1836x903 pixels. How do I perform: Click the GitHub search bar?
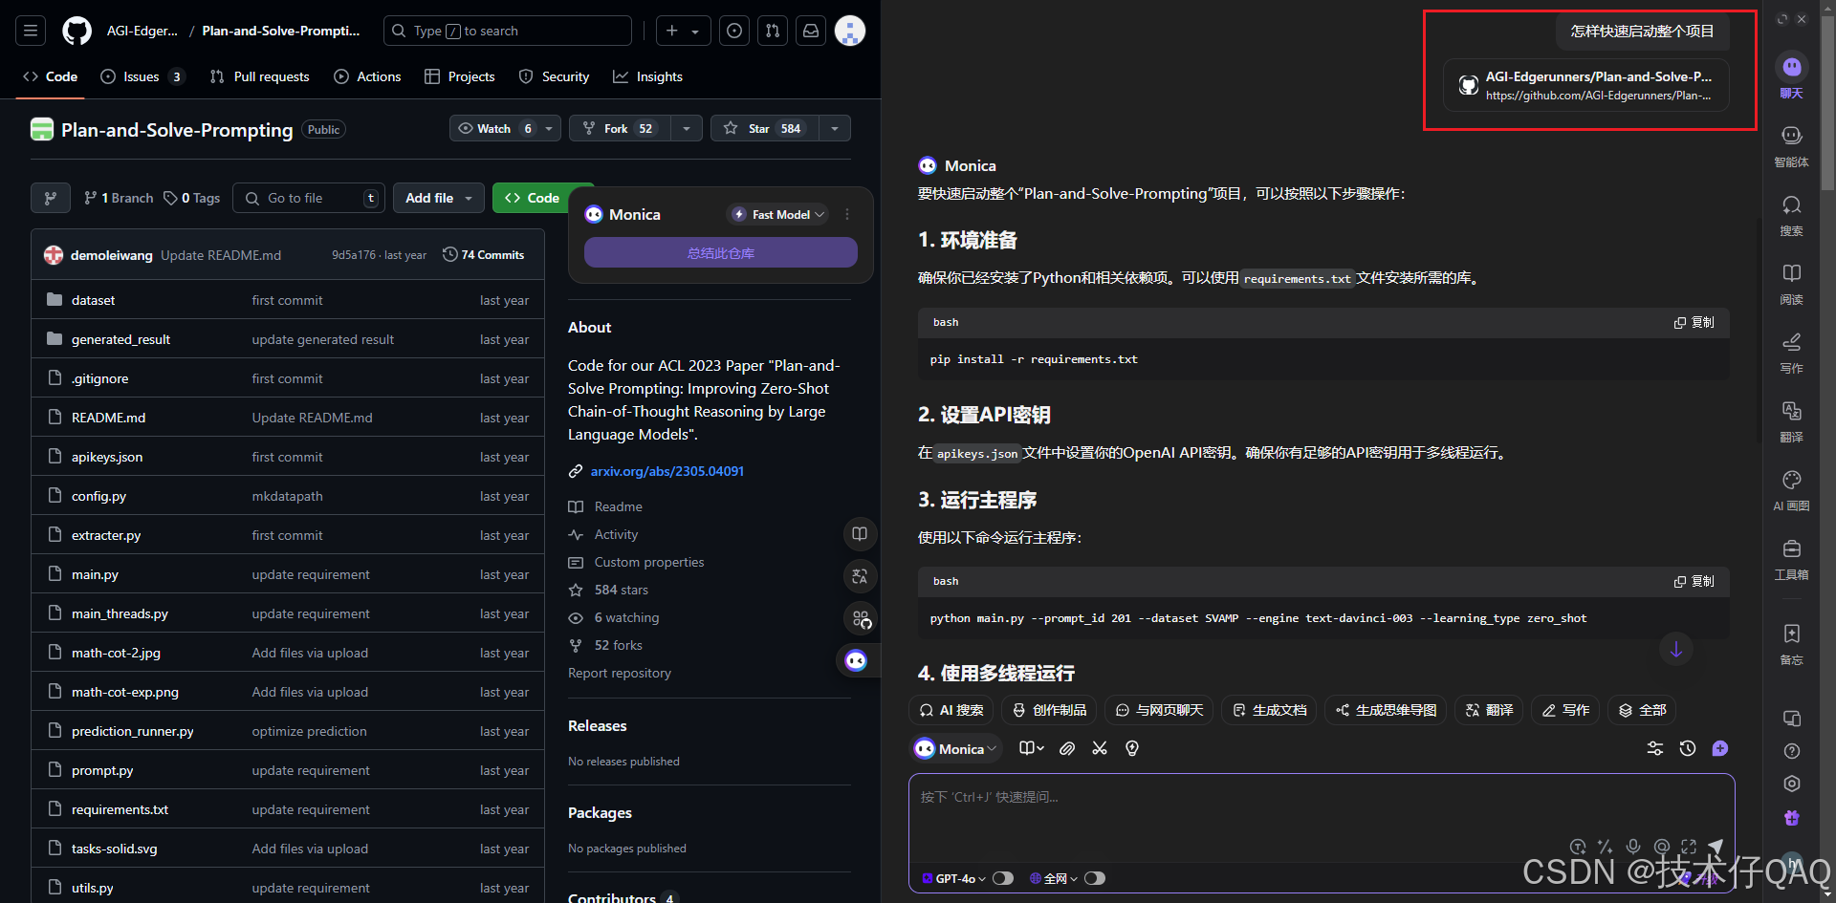[508, 31]
